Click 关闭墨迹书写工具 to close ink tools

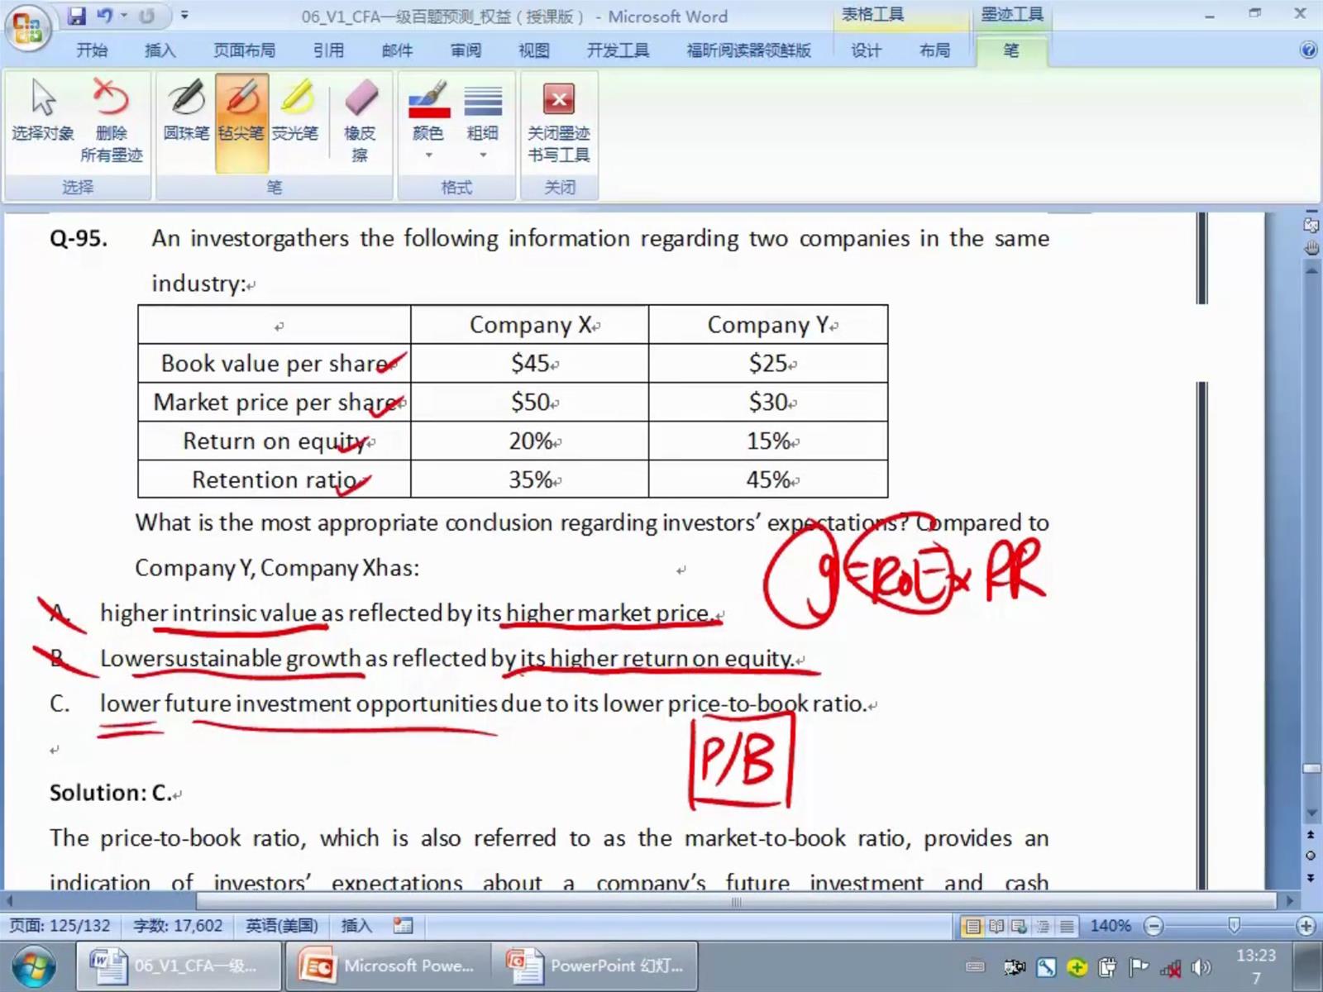tap(559, 122)
